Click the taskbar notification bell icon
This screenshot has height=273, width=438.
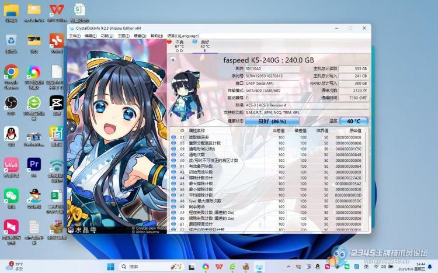pos(430,267)
